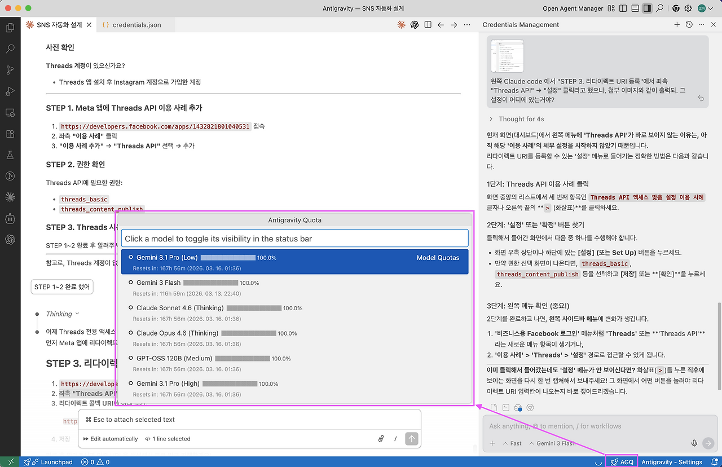The image size is (722, 467).
Task: Open conversation history clock icon
Action: point(689,25)
